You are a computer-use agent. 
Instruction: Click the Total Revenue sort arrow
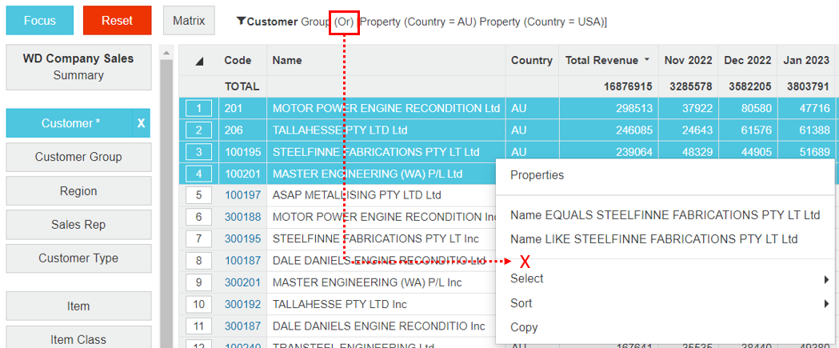coord(647,60)
